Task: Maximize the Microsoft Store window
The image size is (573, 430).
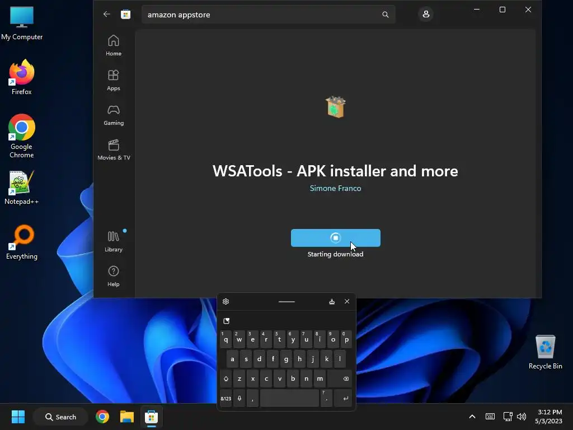Action: point(502,10)
